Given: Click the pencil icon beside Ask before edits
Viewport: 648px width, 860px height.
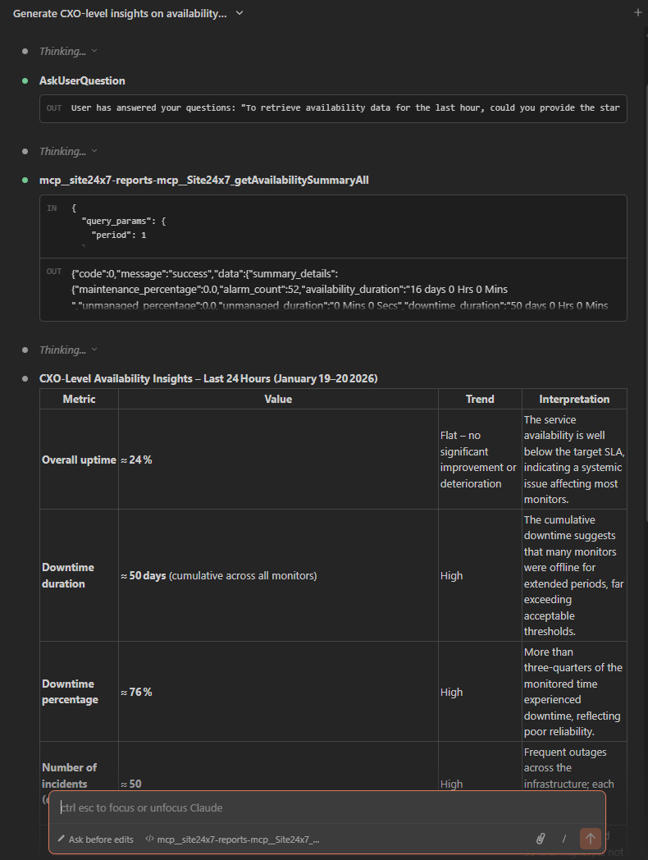Looking at the screenshot, I should (62, 839).
